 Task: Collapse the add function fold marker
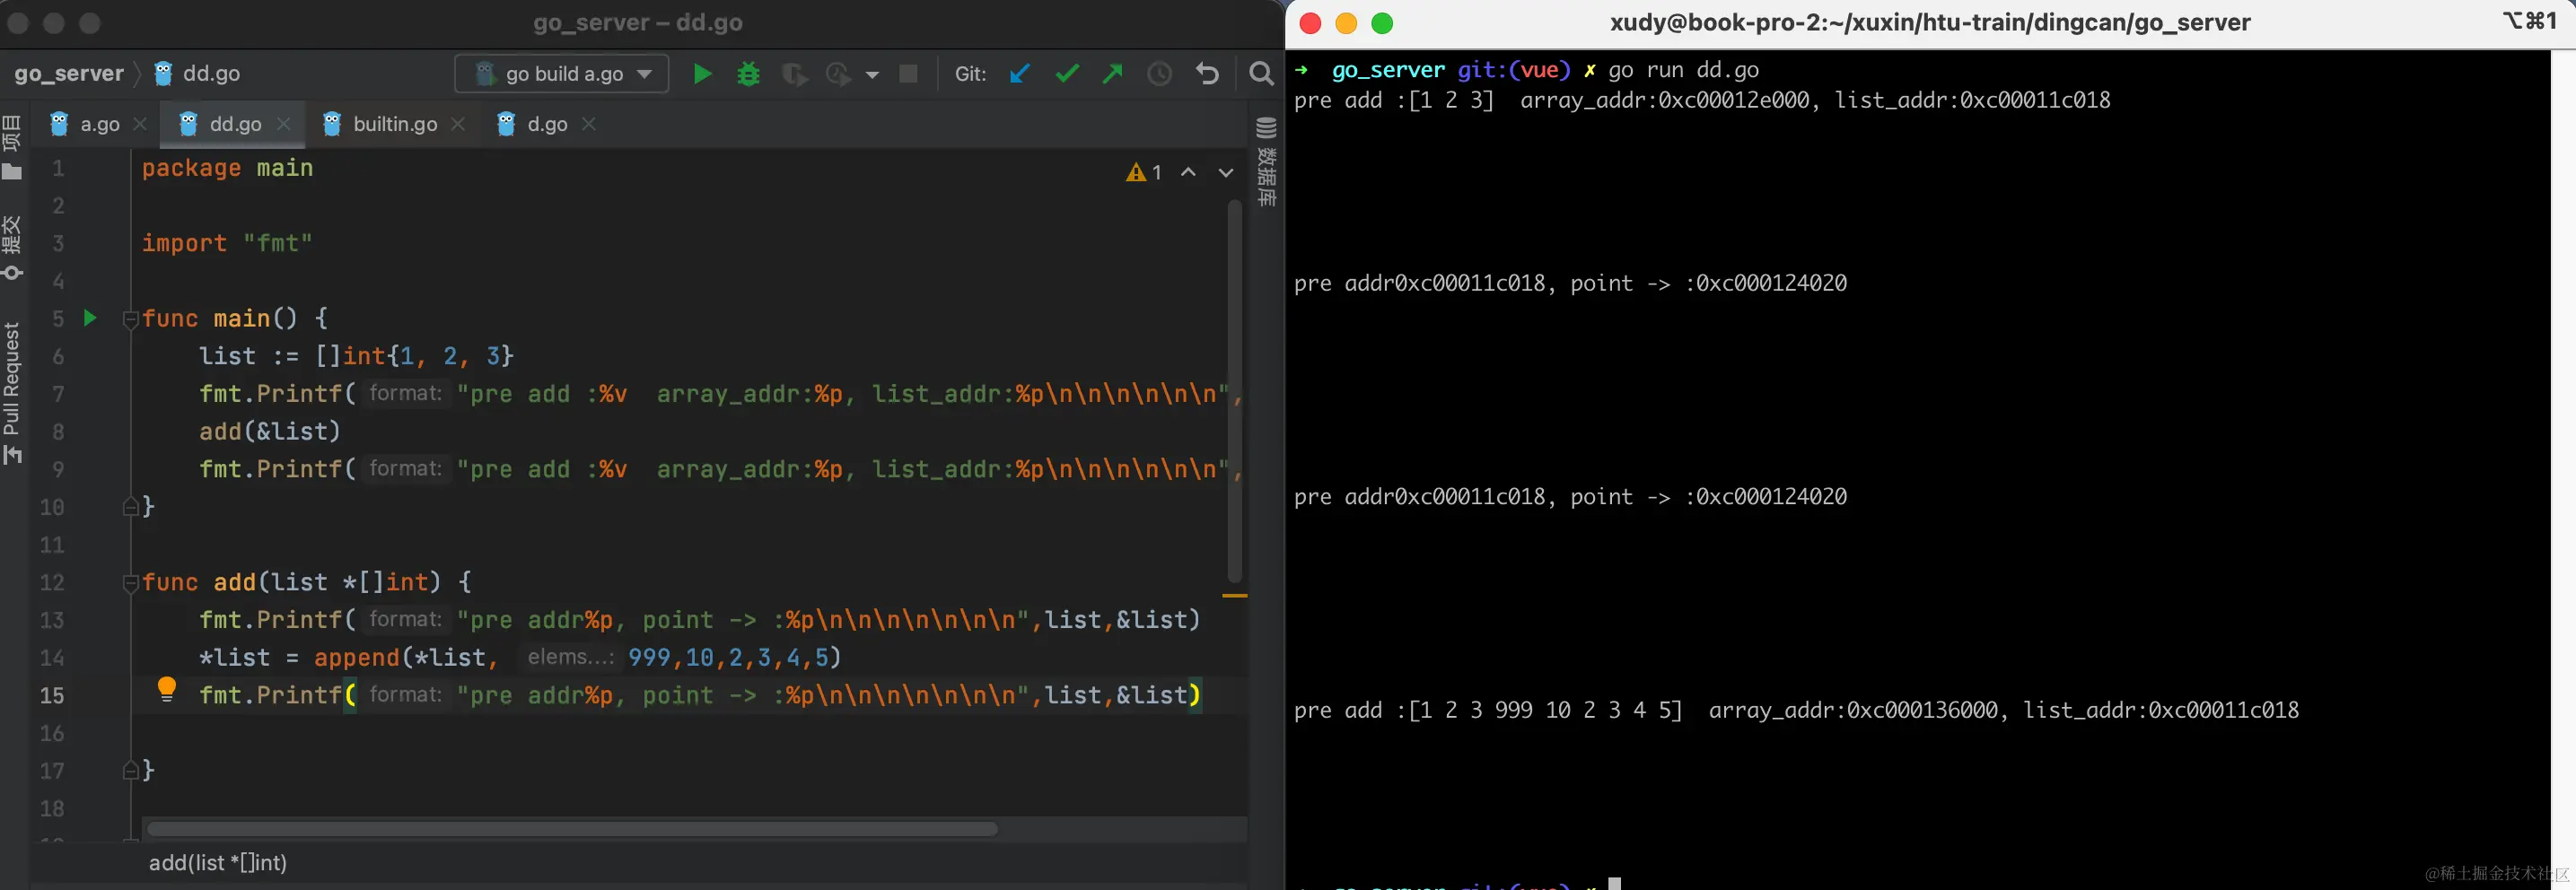click(130, 583)
